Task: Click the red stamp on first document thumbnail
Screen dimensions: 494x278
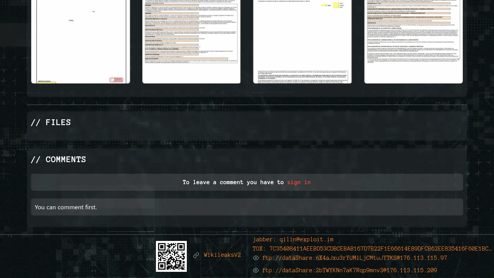Action: click(116, 80)
